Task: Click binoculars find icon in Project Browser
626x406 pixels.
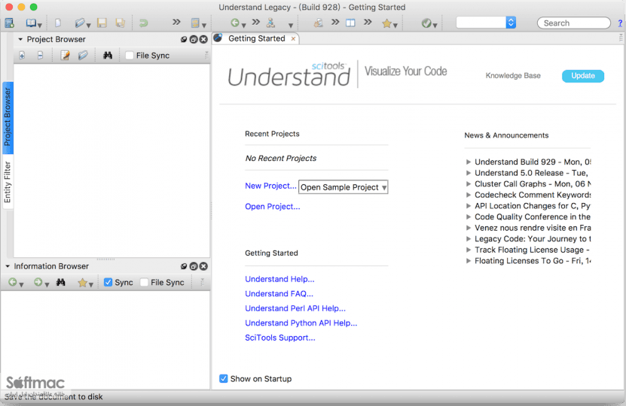Action: click(x=108, y=56)
